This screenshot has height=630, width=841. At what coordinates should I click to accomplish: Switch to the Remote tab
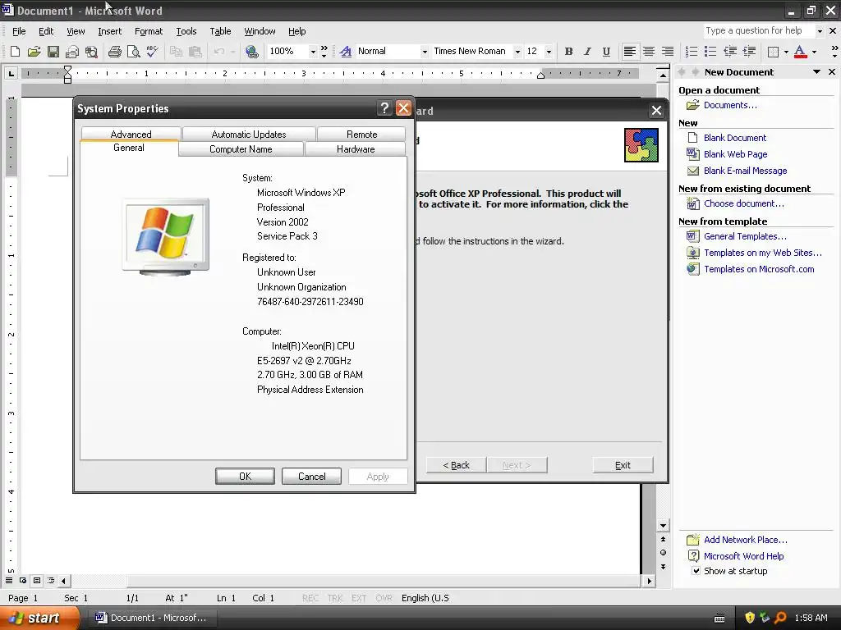point(361,134)
